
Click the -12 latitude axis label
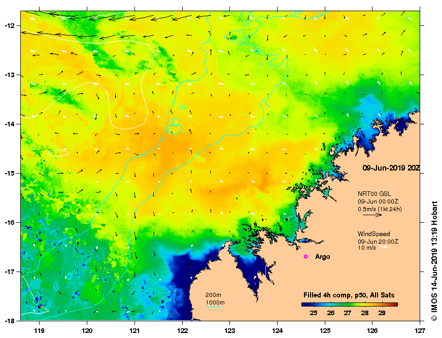(x=9, y=25)
